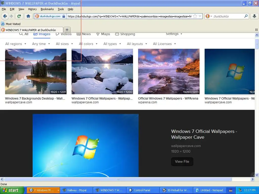
Task: Switch to 3D Pinball taskbar window
Action: [176, 190]
